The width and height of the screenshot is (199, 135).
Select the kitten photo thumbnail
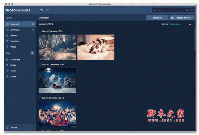pos(96,47)
